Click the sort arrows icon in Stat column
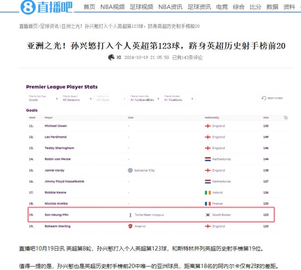301x270 pixels. coord(286,118)
